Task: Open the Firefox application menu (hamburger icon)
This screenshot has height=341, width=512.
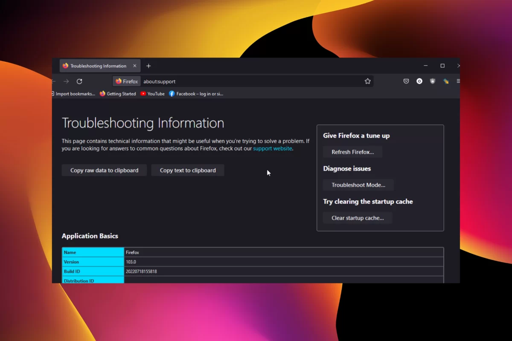Action: click(x=458, y=81)
